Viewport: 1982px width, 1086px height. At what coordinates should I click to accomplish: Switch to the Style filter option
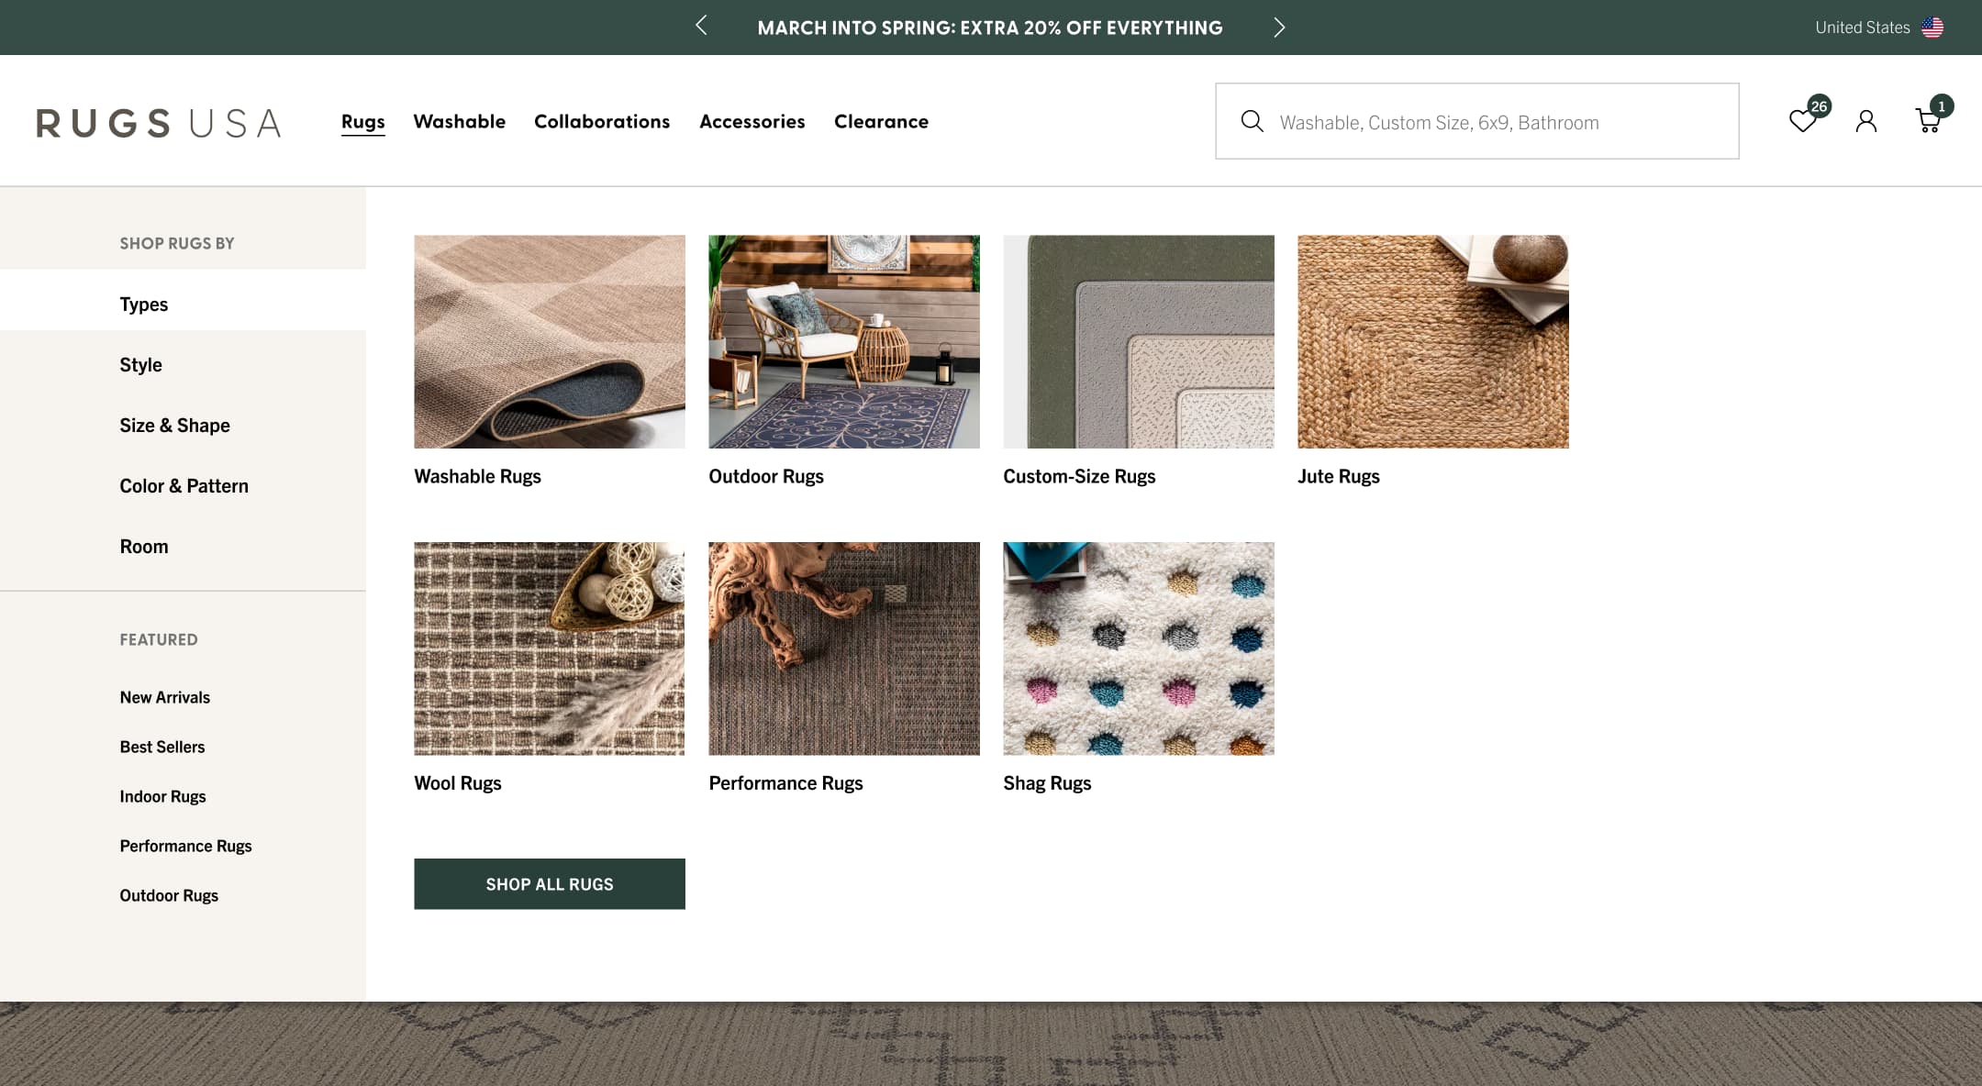coord(139,364)
